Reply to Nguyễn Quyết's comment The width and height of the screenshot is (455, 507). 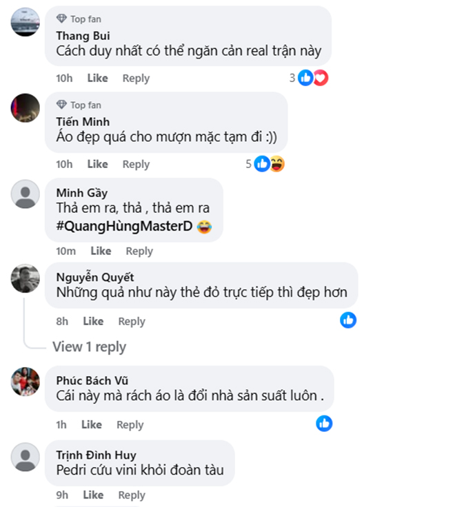click(132, 321)
